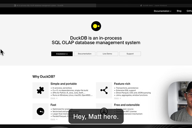Viewport: 192px width, 128px height.
Task: Click the Fast heading
Action: 53,105
